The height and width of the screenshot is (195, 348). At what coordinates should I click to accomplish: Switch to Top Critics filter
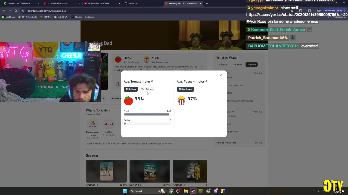(x=147, y=89)
